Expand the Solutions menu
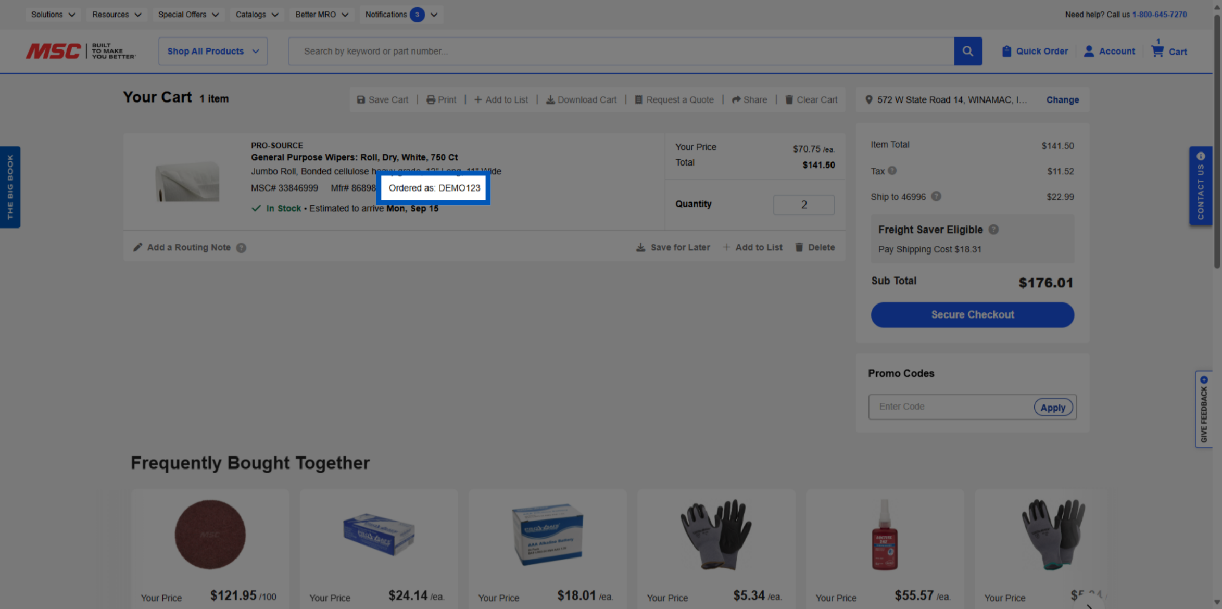 [53, 15]
